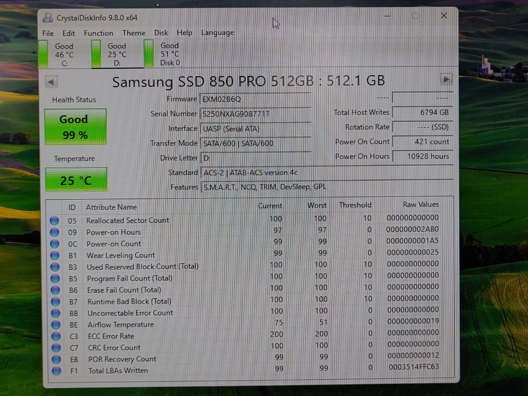
Task: Click Power On Hours value 10928 hours
Action: coord(422,156)
